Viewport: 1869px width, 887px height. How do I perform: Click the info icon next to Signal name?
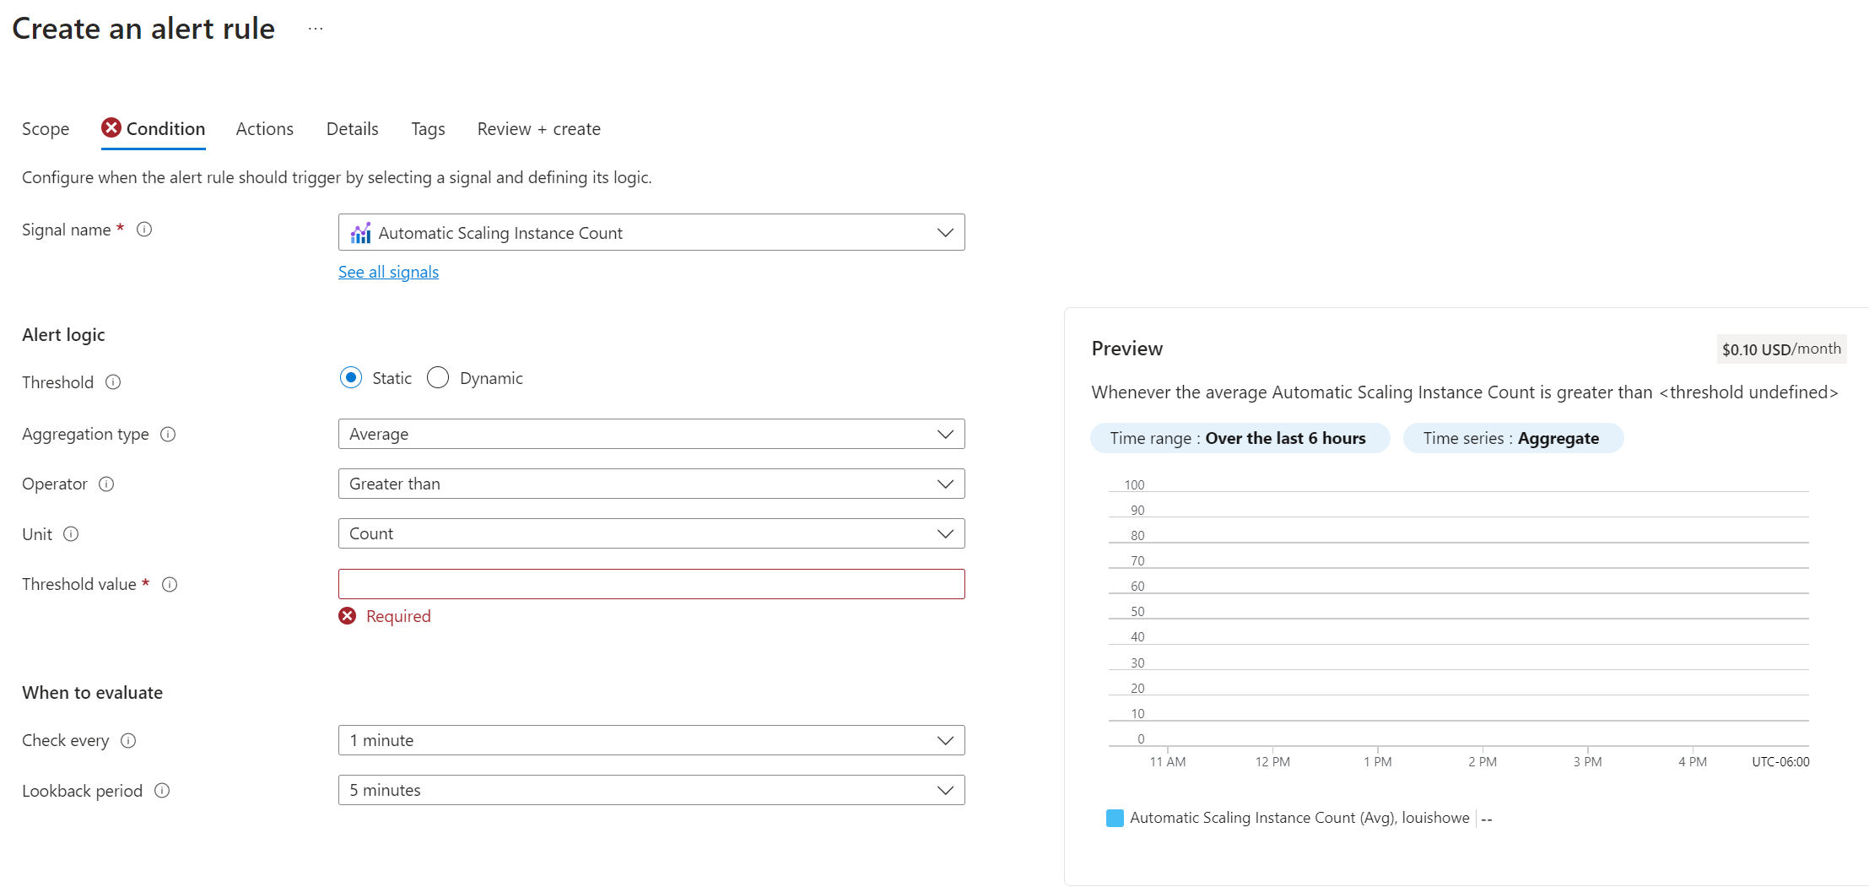(144, 230)
